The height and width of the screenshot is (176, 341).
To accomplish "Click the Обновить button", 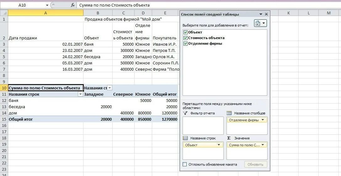I will click(256, 164).
